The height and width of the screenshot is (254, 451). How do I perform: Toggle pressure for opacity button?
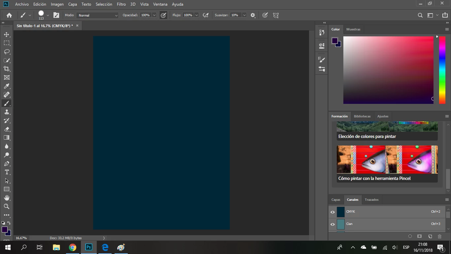(163, 15)
